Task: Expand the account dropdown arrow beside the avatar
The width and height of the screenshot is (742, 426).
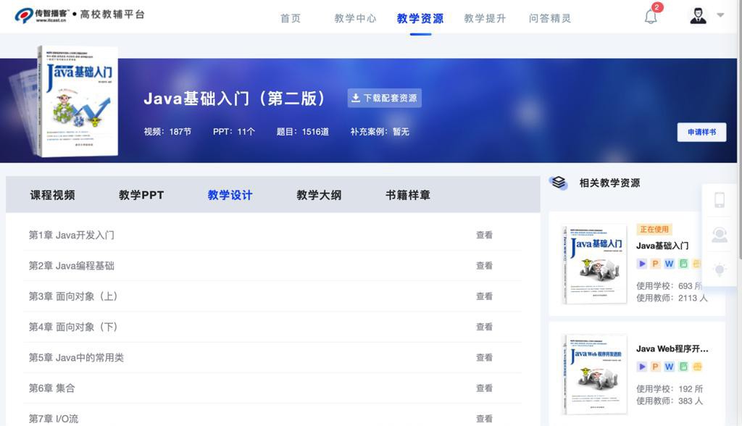Action: pos(720,15)
